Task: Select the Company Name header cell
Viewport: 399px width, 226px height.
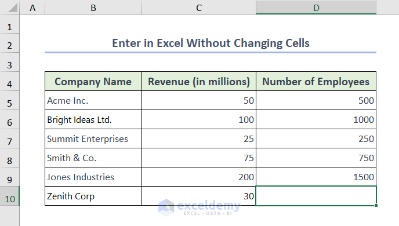Action: pyautogui.click(x=93, y=81)
